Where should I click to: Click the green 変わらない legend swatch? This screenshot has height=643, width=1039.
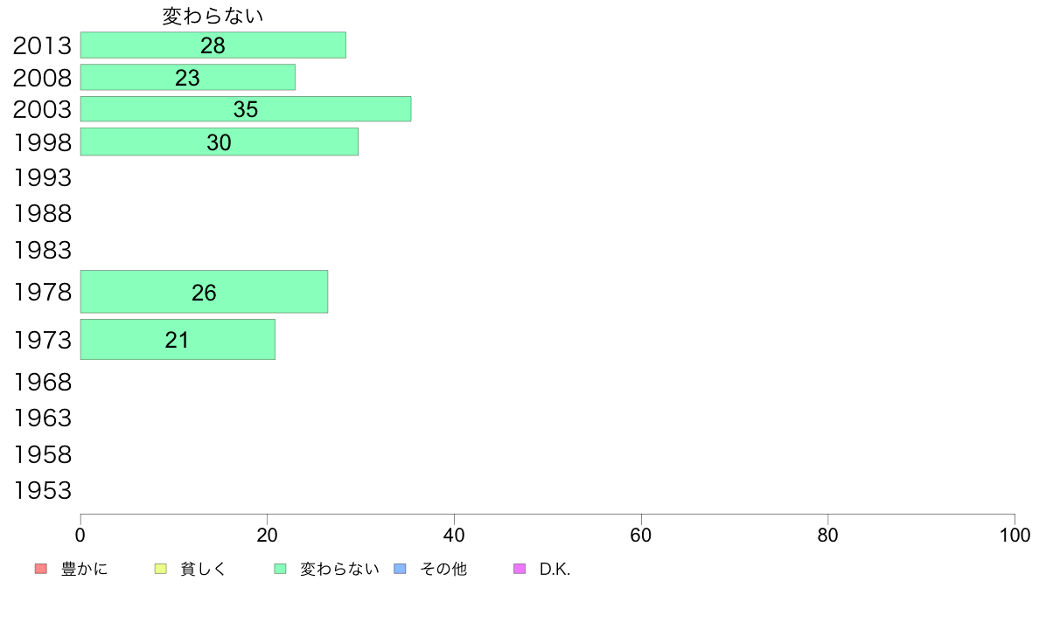pyautogui.click(x=280, y=569)
